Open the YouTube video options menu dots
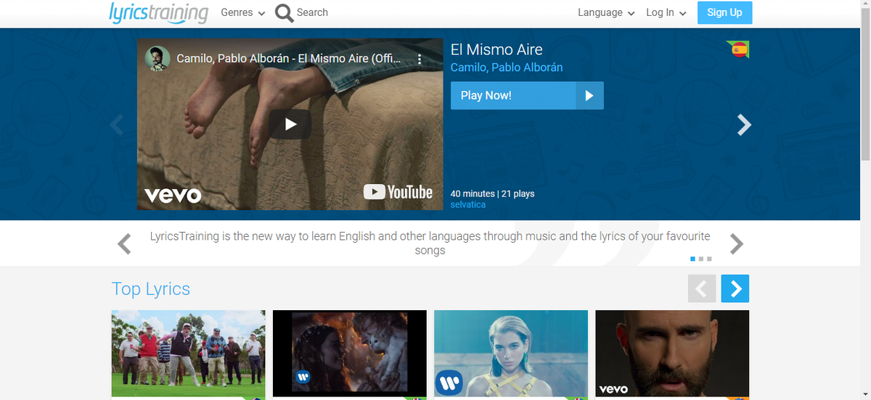This screenshot has width=871, height=400. pyautogui.click(x=420, y=59)
